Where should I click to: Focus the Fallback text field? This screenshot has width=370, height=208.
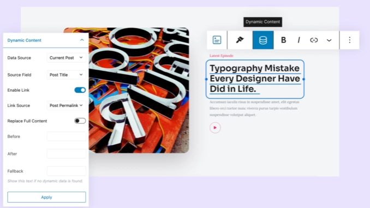[67, 171]
